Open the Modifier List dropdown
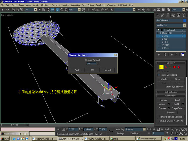Viewport: 188px width, 141px height. 185,25
